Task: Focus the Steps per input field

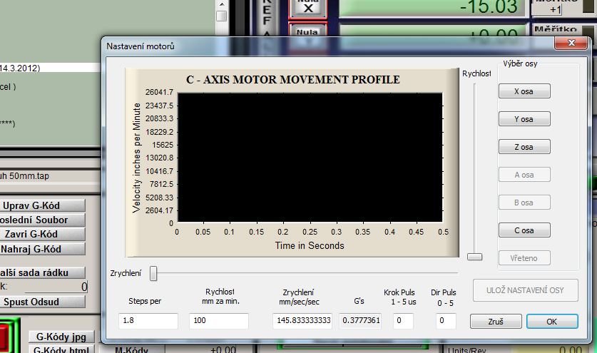Action: 148,321
